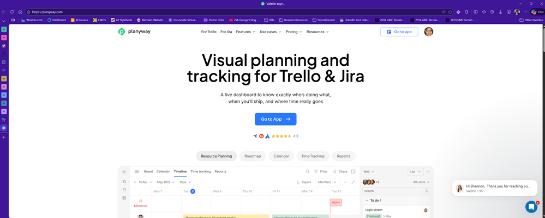Click the Search field in side panel
The height and width of the screenshot is (218, 545).
tap(396, 191)
